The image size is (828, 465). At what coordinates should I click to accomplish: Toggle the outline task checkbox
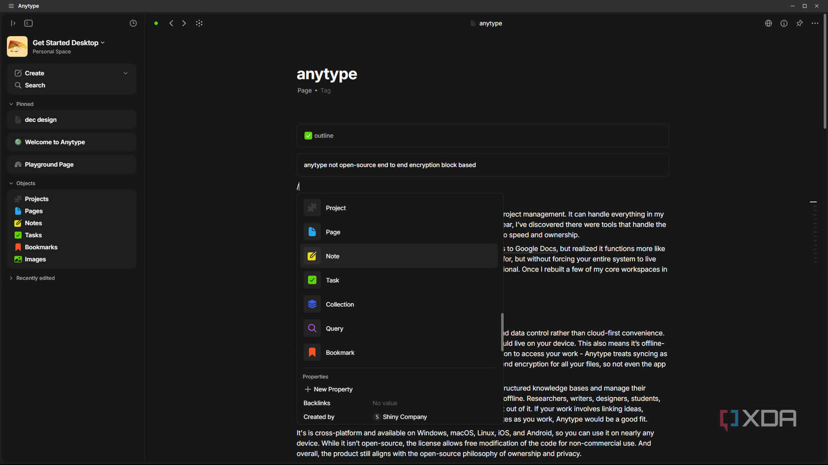click(308, 136)
